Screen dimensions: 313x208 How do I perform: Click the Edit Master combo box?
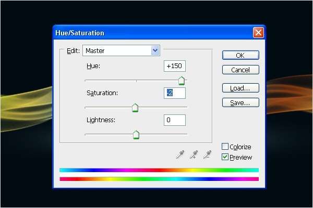(121, 50)
